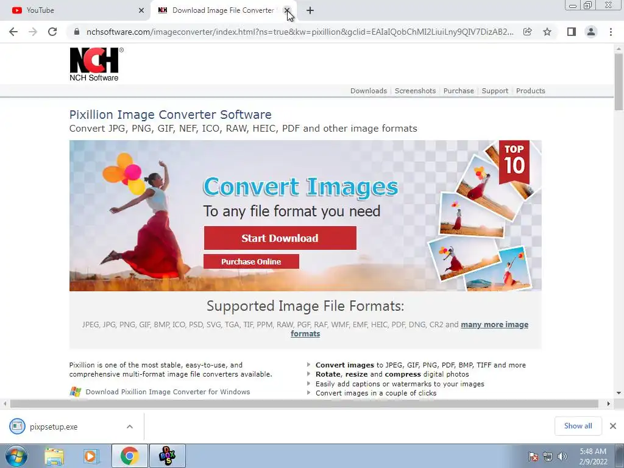624x468 pixels.
Task: Open the Products menu item
Action: (x=531, y=91)
